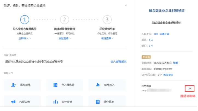The image size is (198, 111).
Task: Click the 添加成员 add member icon
Action: point(14,85)
